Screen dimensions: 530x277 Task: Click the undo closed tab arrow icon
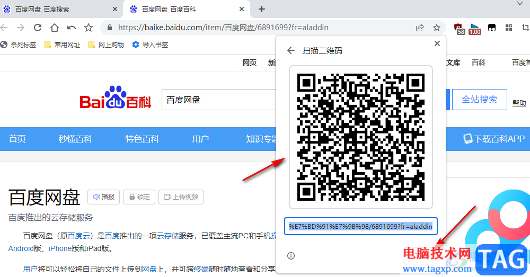coord(72,28)
